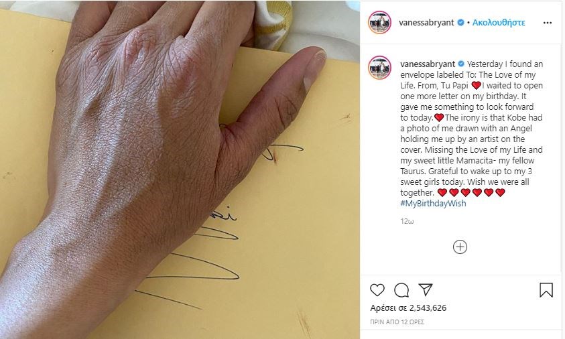Open #MyBirthdayWish hashtag
The height and width of the screenshot is (339, 565).
(x=433, y=203)
